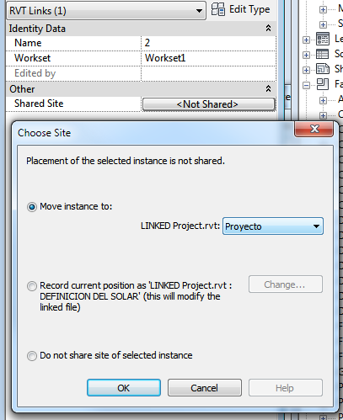
Task: Open the Proyecto site dropdown
Action: click(273, 226)
